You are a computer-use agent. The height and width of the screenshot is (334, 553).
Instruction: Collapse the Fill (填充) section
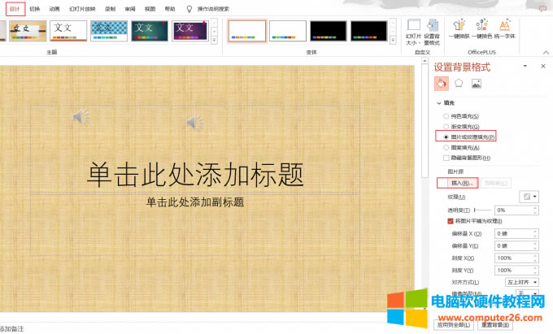(439, 103)
